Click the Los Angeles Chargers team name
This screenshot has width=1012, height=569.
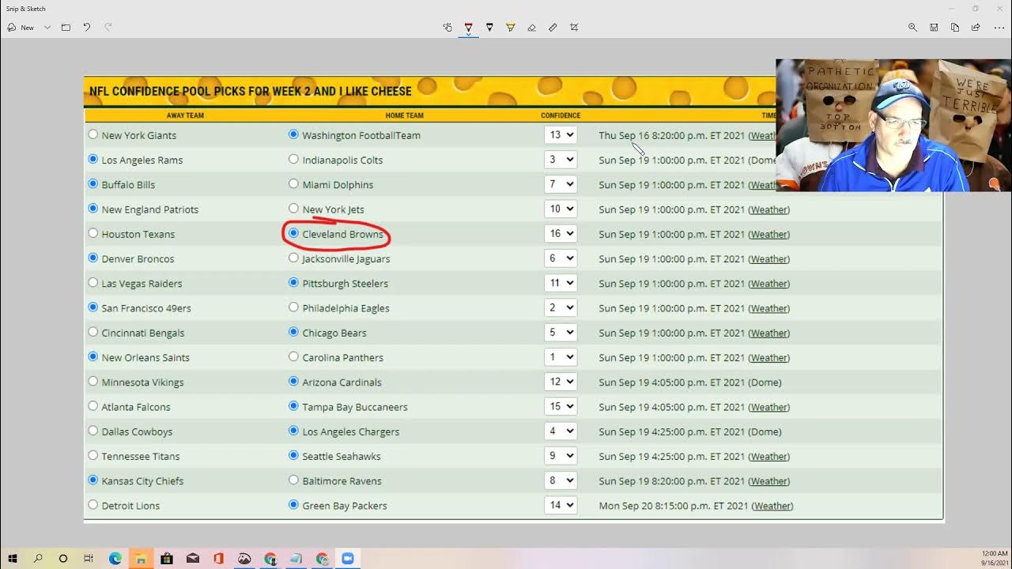[x=351, y=431]
